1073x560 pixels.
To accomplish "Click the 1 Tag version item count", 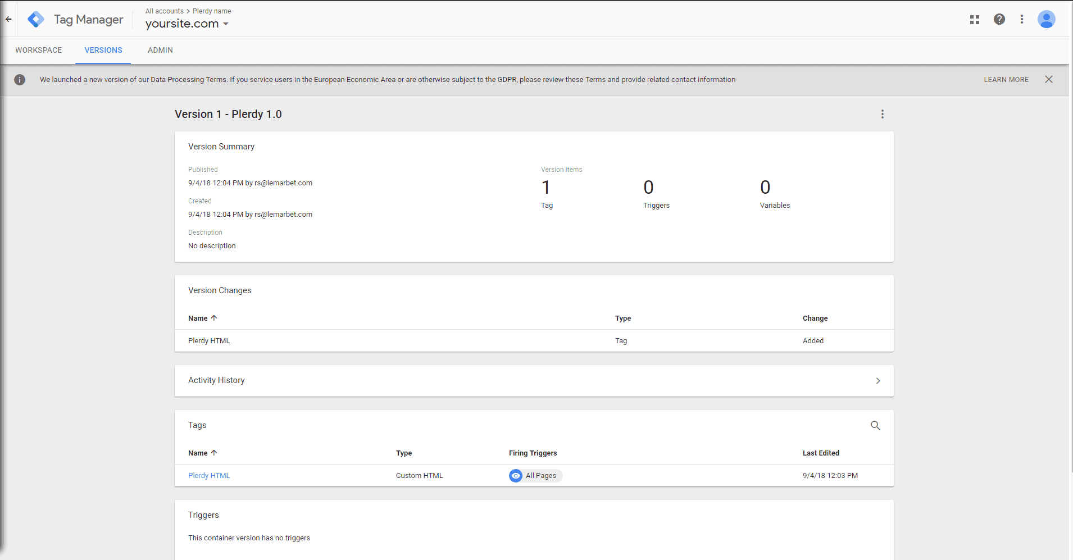I will click(x=547, y=194).
